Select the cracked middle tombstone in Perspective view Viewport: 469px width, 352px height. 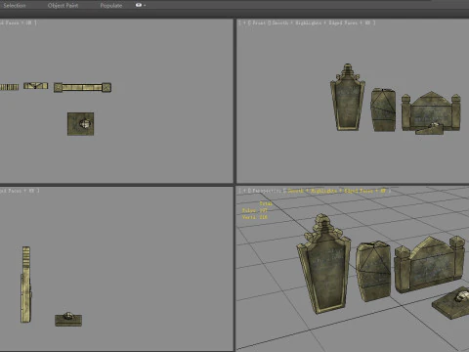click(373, 271)
